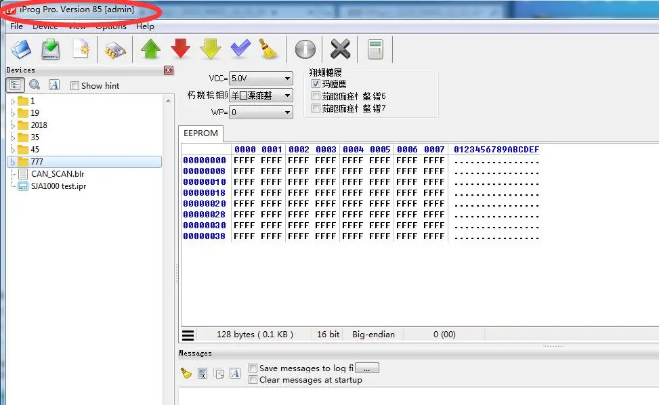Viewport: 659px width, 405px height.
Task: Click the green up arrow read icon
Action: coord(150,49)
